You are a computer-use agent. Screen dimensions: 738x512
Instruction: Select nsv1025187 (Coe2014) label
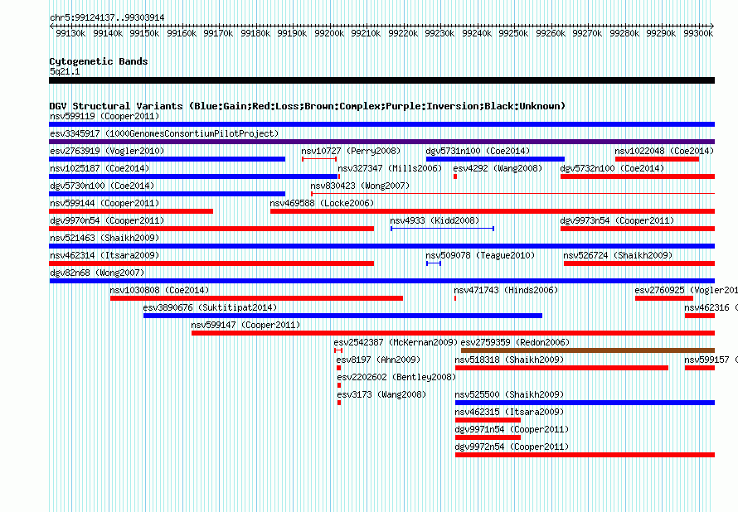(100, 168)
